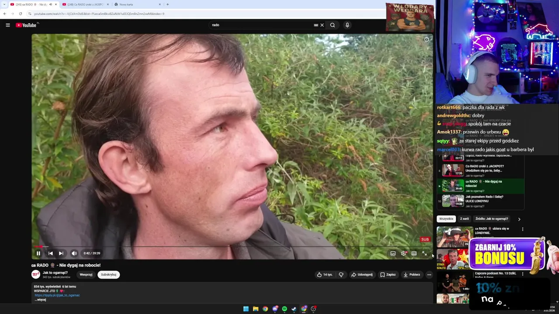Focus the browser address bar URL

(x=99, y=14)
